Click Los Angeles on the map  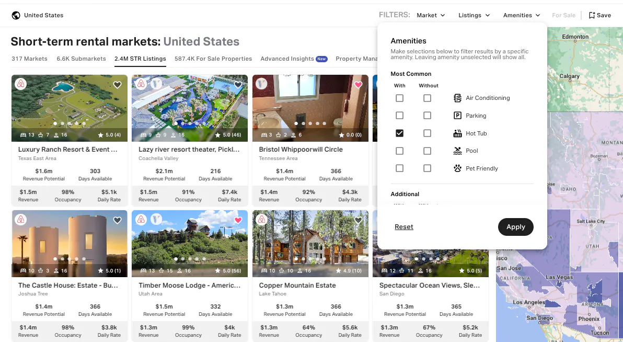(528, 302)
